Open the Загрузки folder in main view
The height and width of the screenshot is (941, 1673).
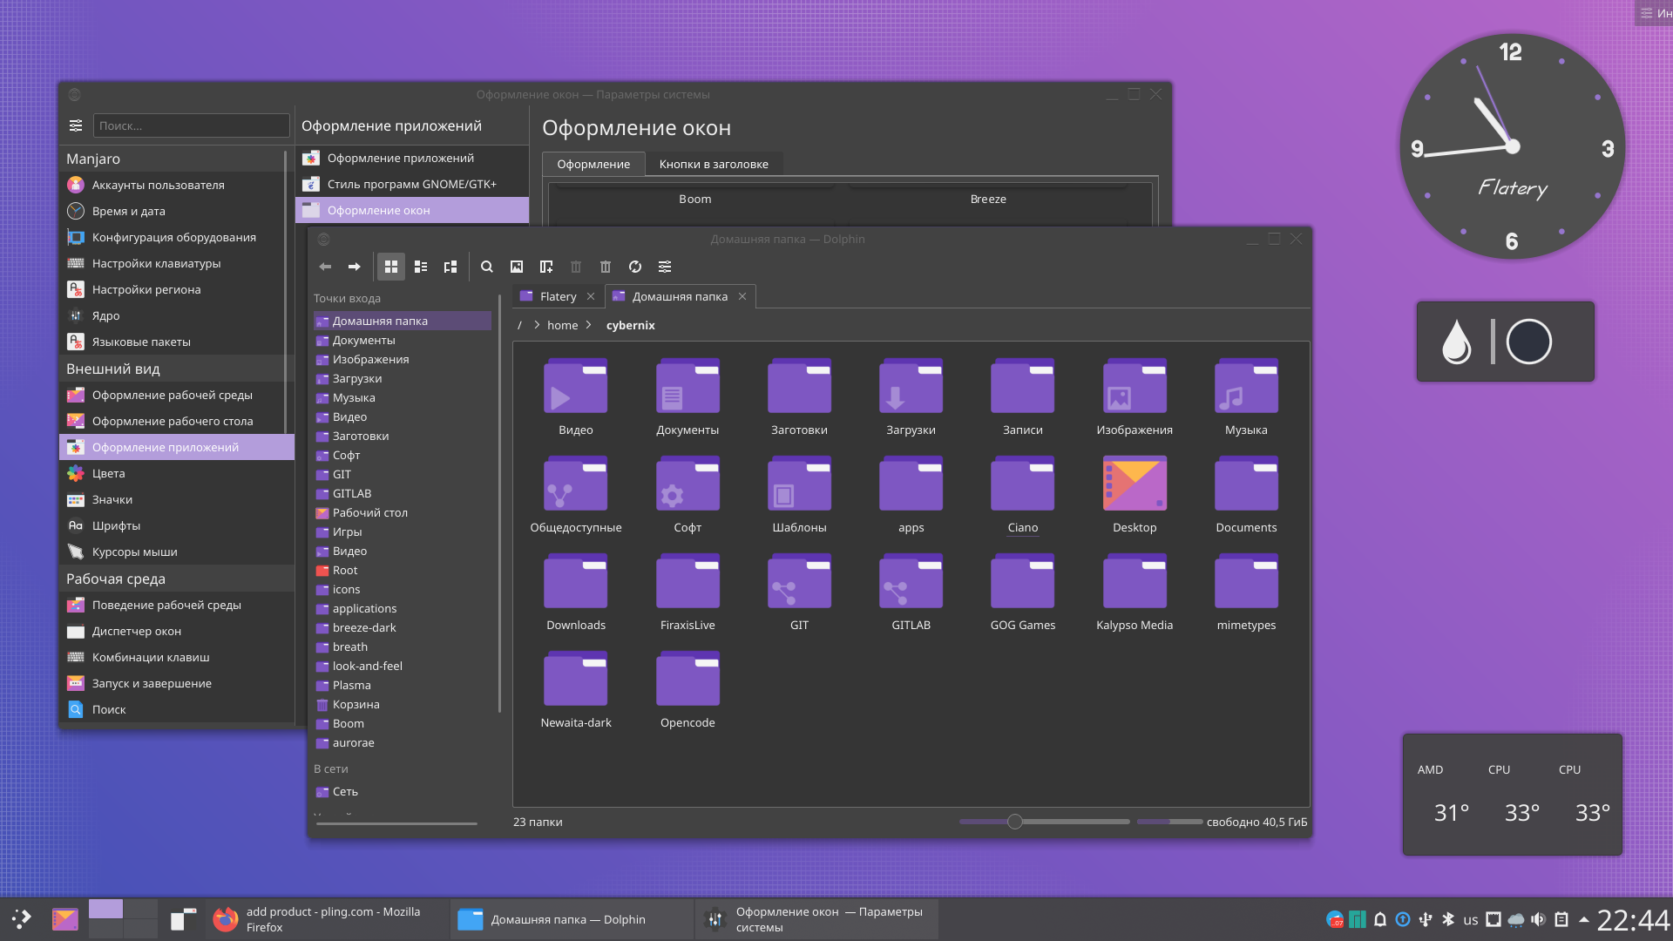pos(911,386)
